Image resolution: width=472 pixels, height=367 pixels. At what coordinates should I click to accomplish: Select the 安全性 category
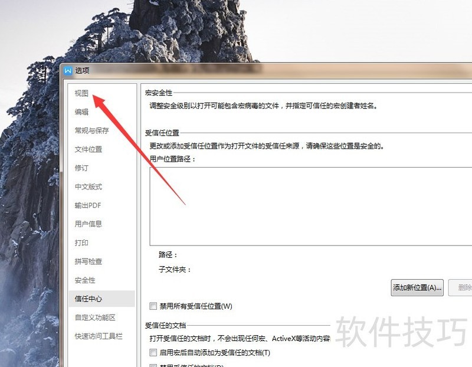pos(85,280)
